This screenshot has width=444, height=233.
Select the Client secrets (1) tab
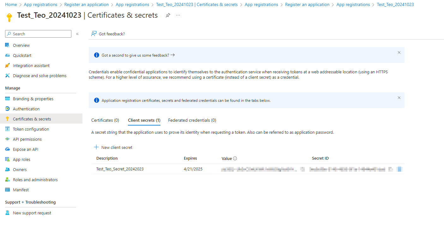[144, 120]
